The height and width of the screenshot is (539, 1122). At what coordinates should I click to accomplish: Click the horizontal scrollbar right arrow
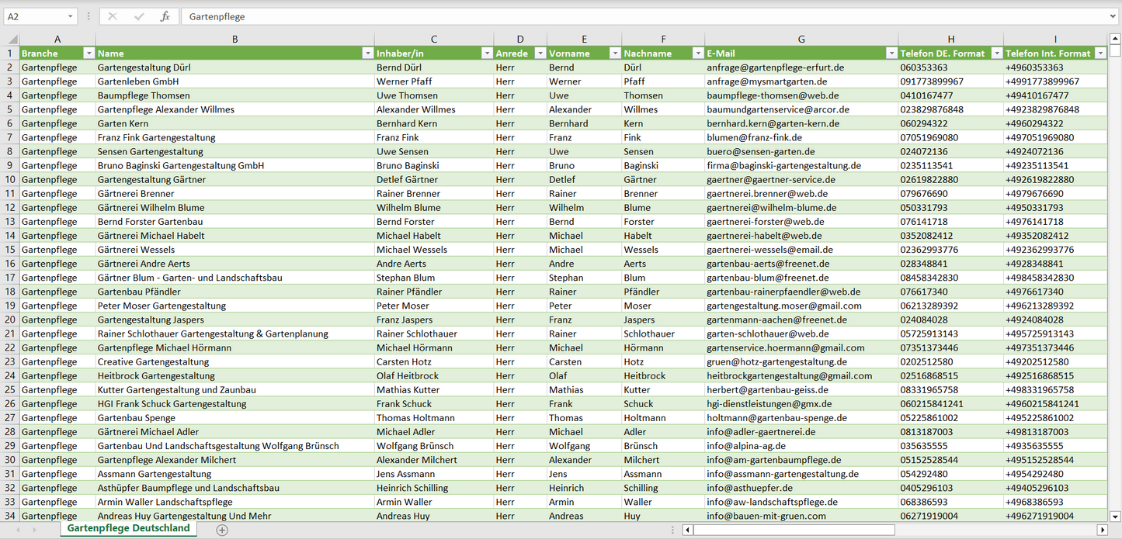(x=1102, y=530)
